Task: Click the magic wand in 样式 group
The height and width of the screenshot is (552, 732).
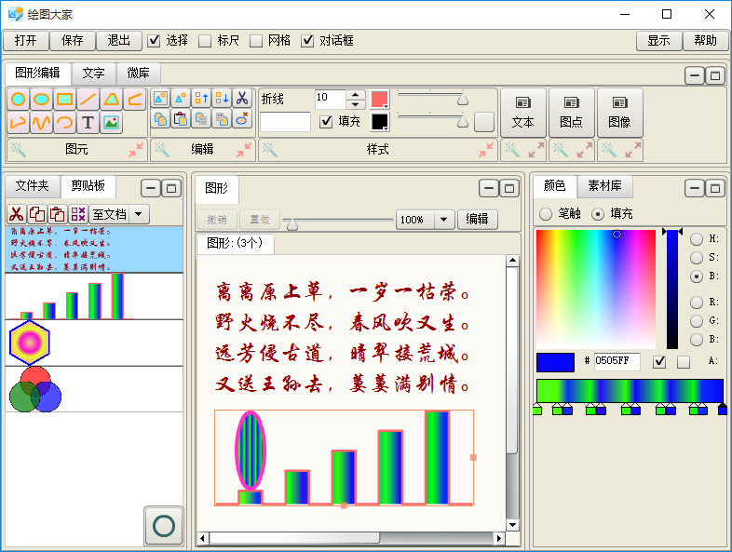Action: (x=270, y=149)
